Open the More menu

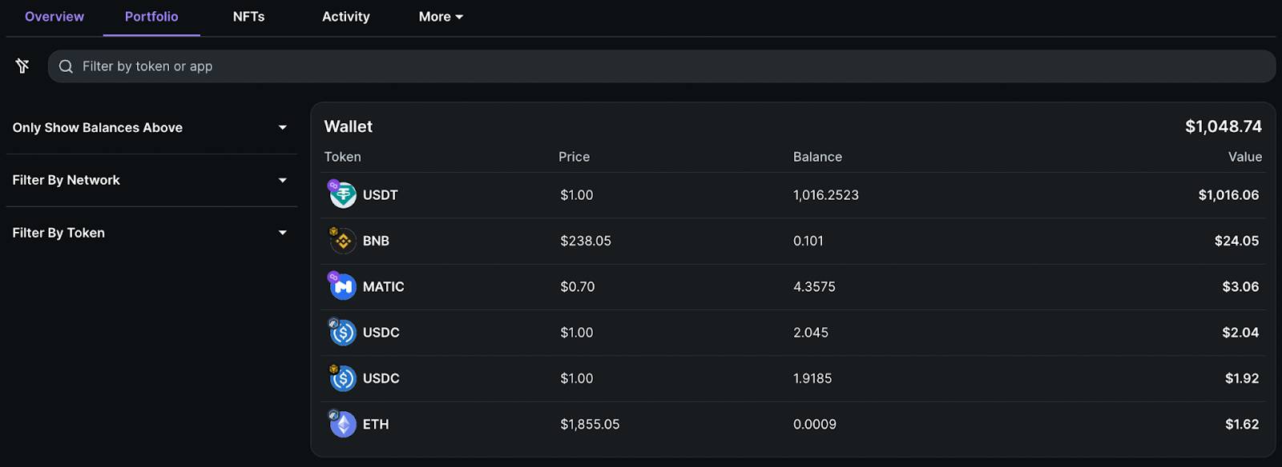[441, 17]
